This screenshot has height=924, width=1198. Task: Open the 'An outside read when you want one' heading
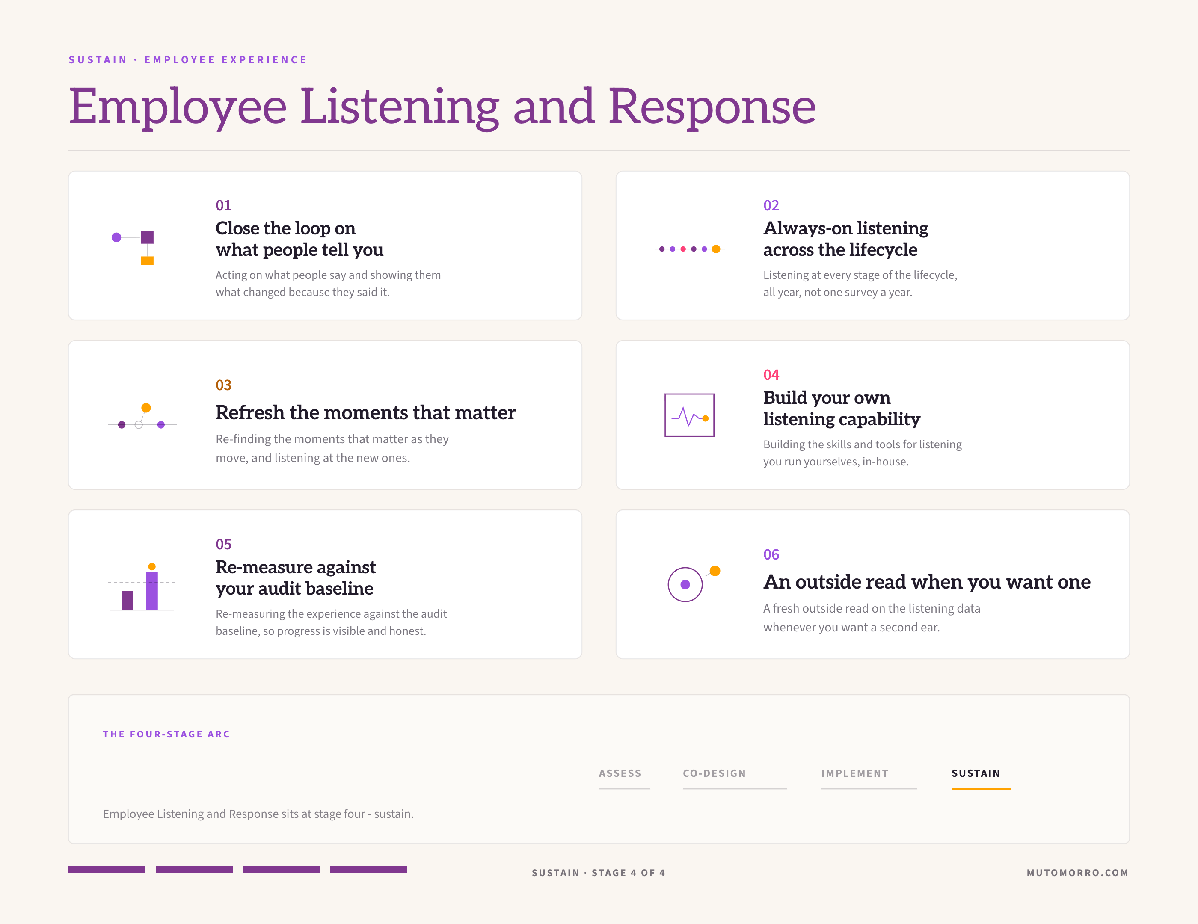pyautogui.click(x=927, y=582)
